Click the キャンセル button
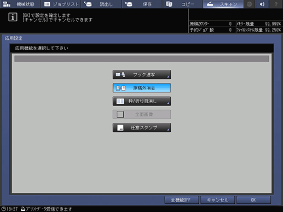This screenshot has height=212, width=283. (217, 200)
